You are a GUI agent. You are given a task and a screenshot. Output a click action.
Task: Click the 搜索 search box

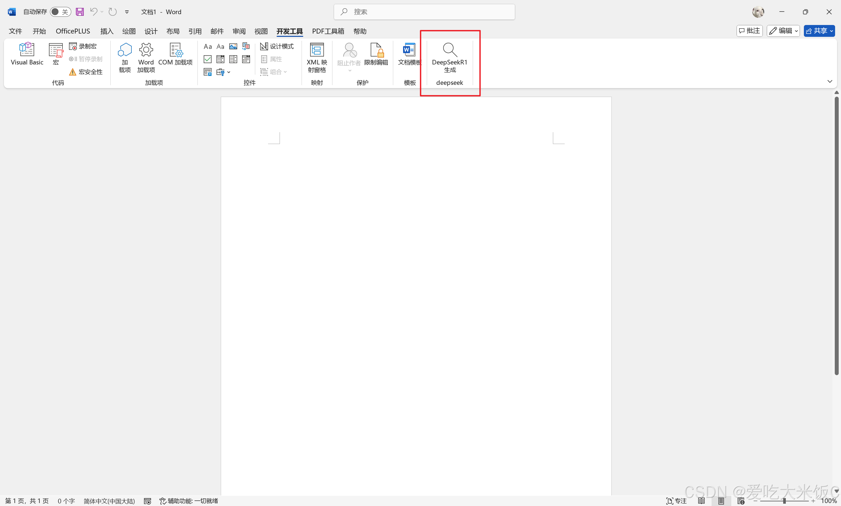[x=424, y=12]
